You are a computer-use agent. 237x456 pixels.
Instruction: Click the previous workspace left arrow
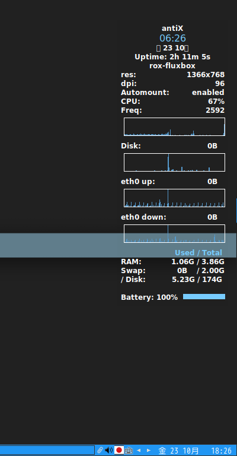(x=139, y=451)
